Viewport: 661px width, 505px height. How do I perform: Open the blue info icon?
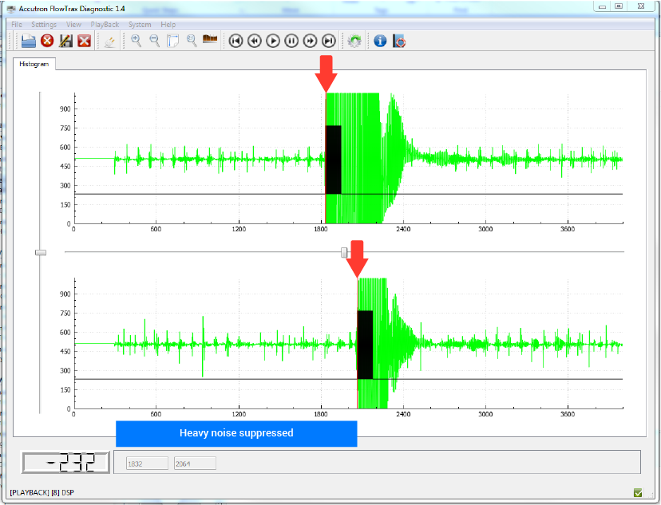point(380,41)
